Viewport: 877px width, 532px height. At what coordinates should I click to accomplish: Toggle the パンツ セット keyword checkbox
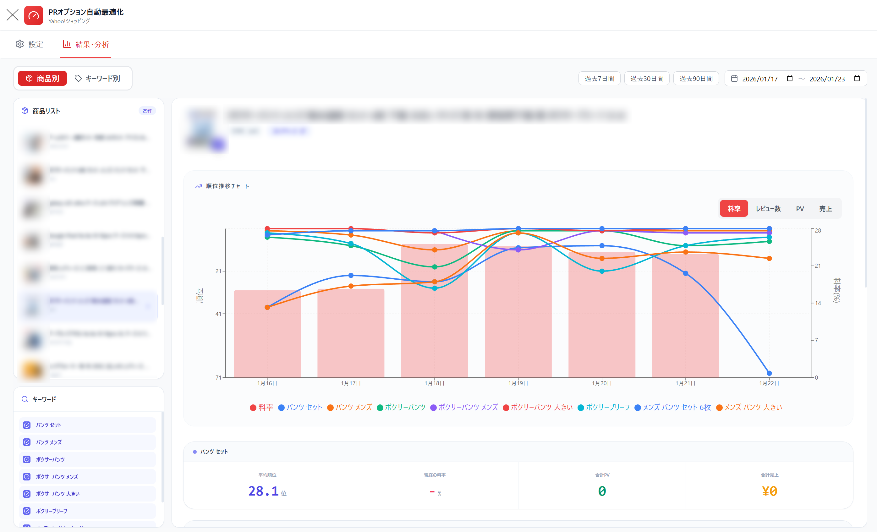coord(26,425)
